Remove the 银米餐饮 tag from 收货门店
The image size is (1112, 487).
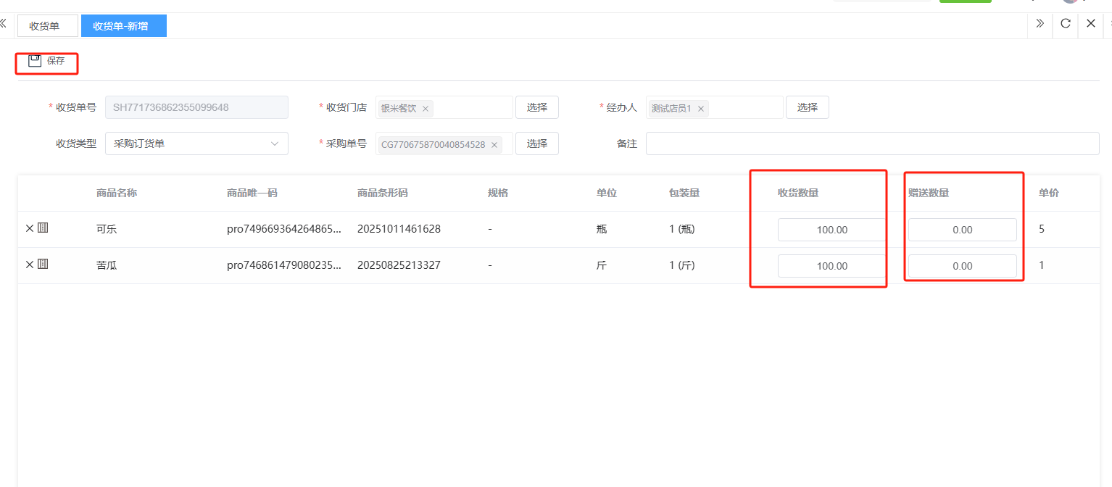pos(426,109)
